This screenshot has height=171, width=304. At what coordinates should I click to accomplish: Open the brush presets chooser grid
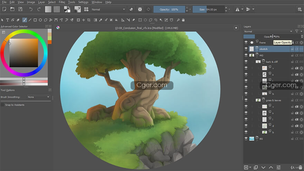(86, 9)
